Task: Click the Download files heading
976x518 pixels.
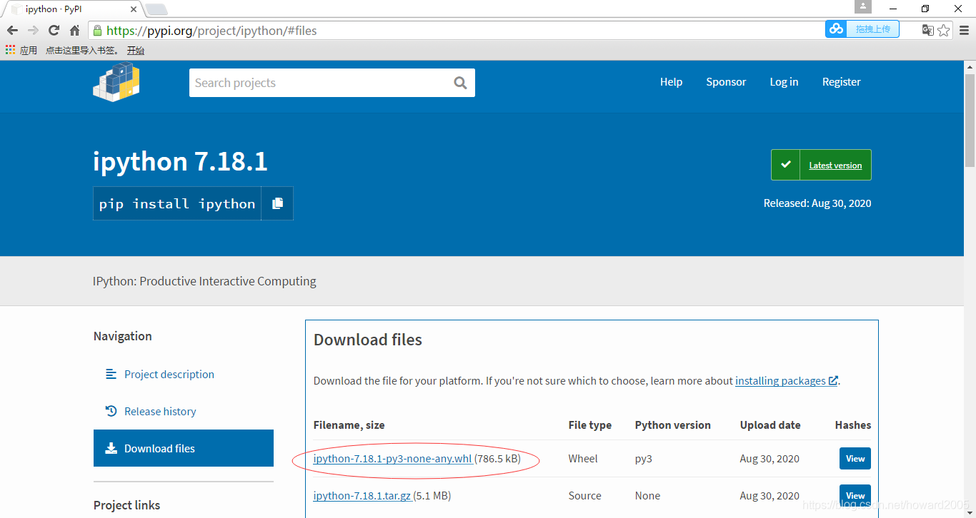Action: coord(368,340)
